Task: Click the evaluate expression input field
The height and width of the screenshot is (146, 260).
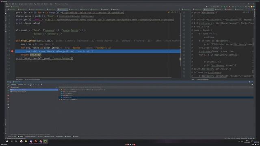Action: (154, 87)
